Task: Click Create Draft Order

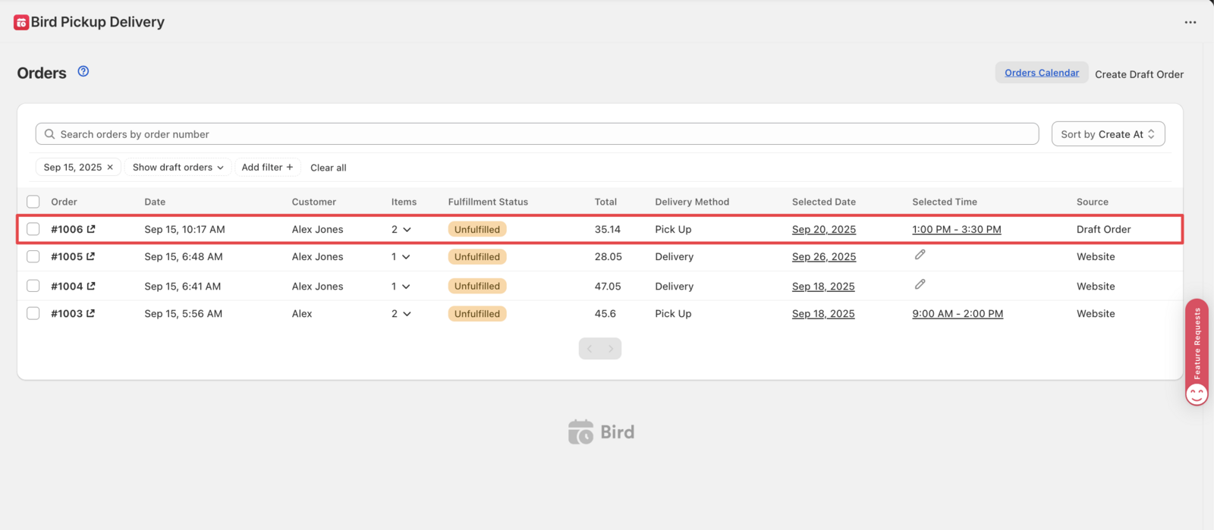Action: tap(1139, 74)
